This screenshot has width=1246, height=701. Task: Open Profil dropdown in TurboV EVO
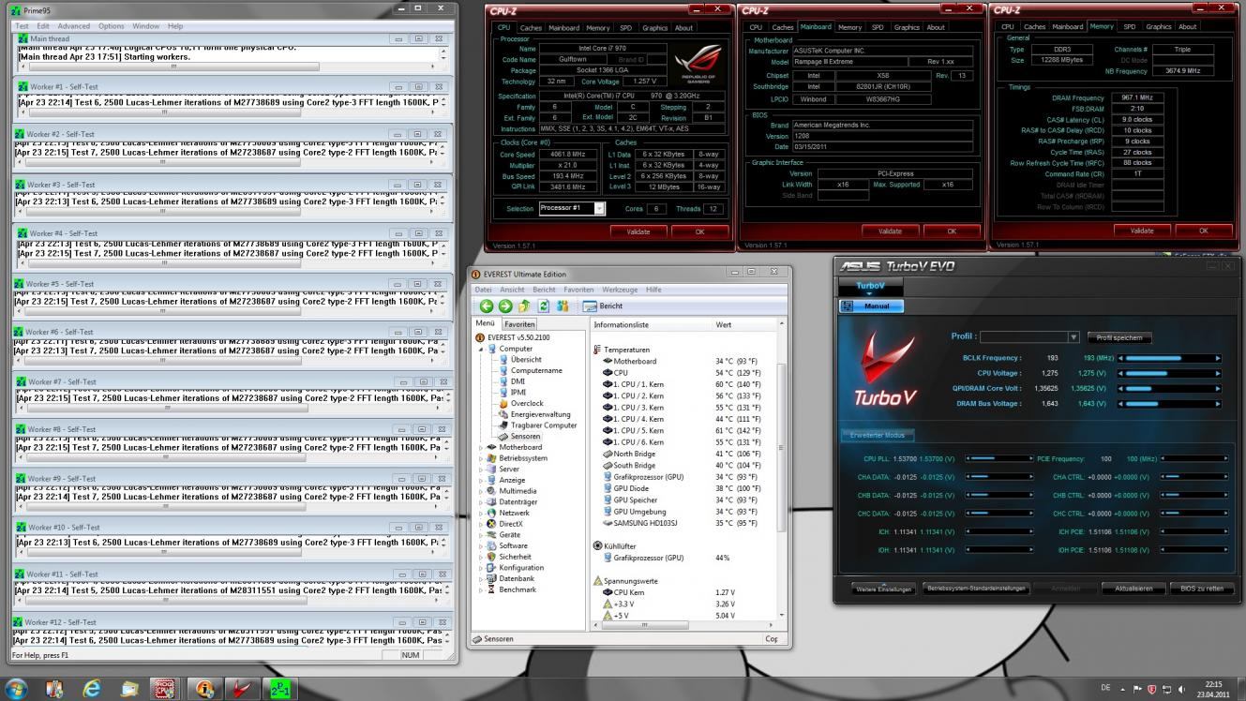coord(1073,336)
